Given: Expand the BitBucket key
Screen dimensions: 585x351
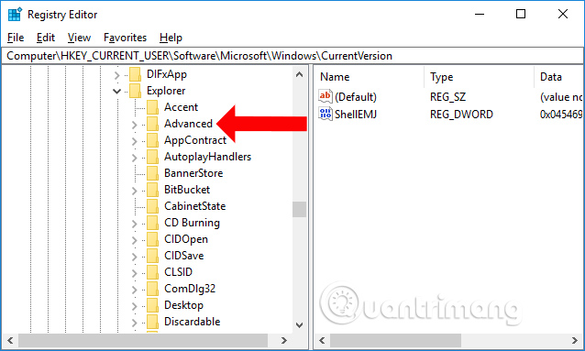Looking at the screenshot, I should [x=134, y=191].
